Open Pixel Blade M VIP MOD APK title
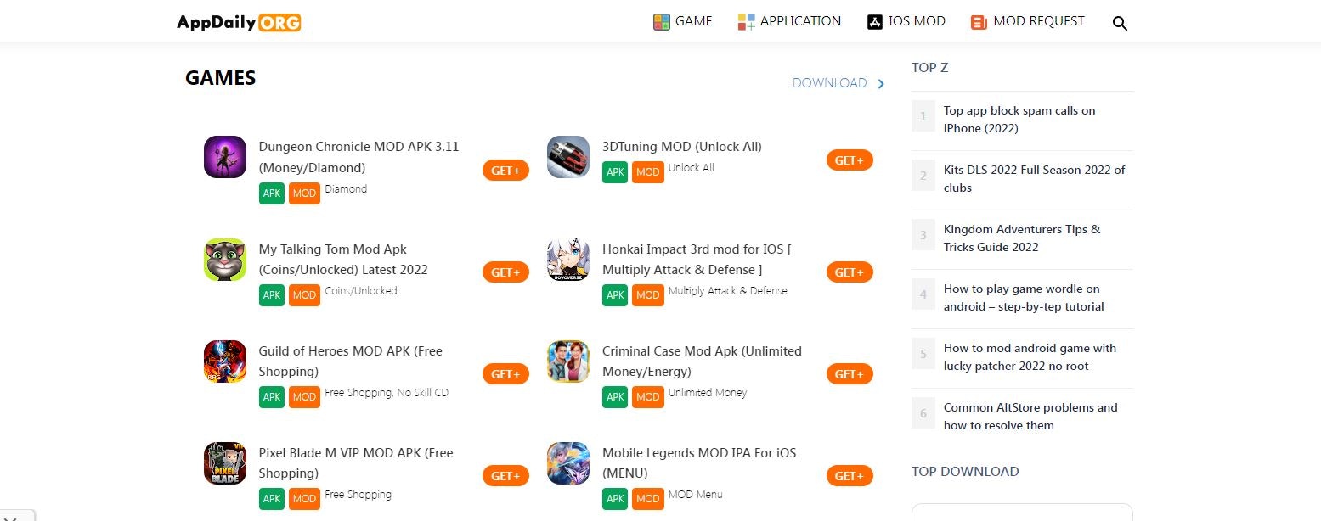This screenshot has width=1321, height=521. pos(356,463)
